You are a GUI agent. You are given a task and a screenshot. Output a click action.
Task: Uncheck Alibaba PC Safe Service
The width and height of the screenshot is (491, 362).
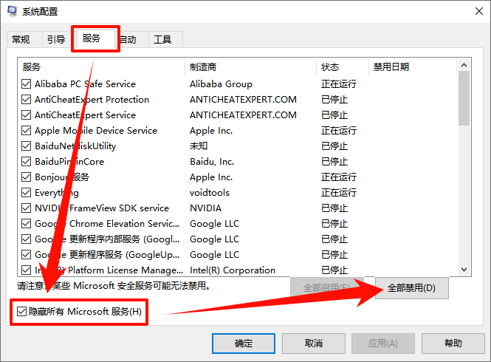27,84
